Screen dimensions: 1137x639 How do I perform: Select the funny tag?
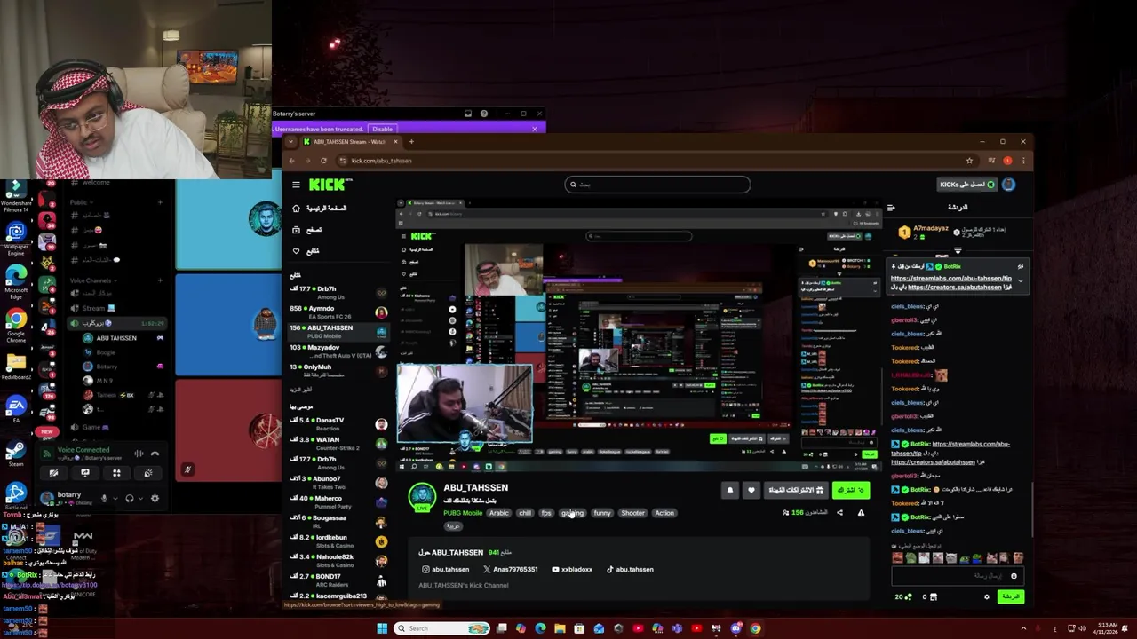tap(602, 513)
